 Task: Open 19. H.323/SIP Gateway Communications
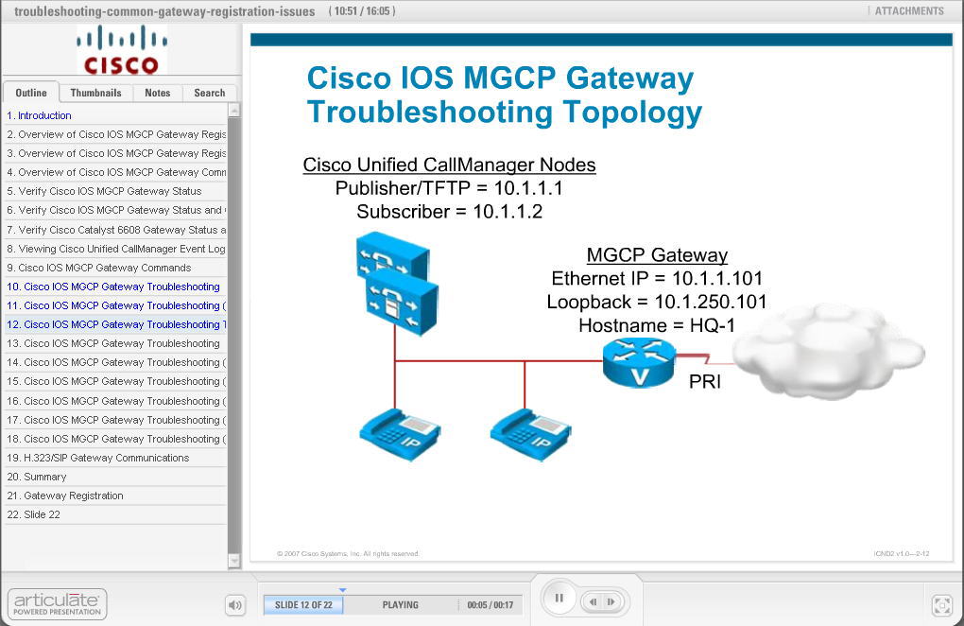(115, 458)
